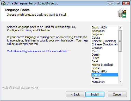This screenshot has height=101, width=131.
Task: Visit ultradefrag.wikispaces.com link
Action: click(x=39, y=51)
